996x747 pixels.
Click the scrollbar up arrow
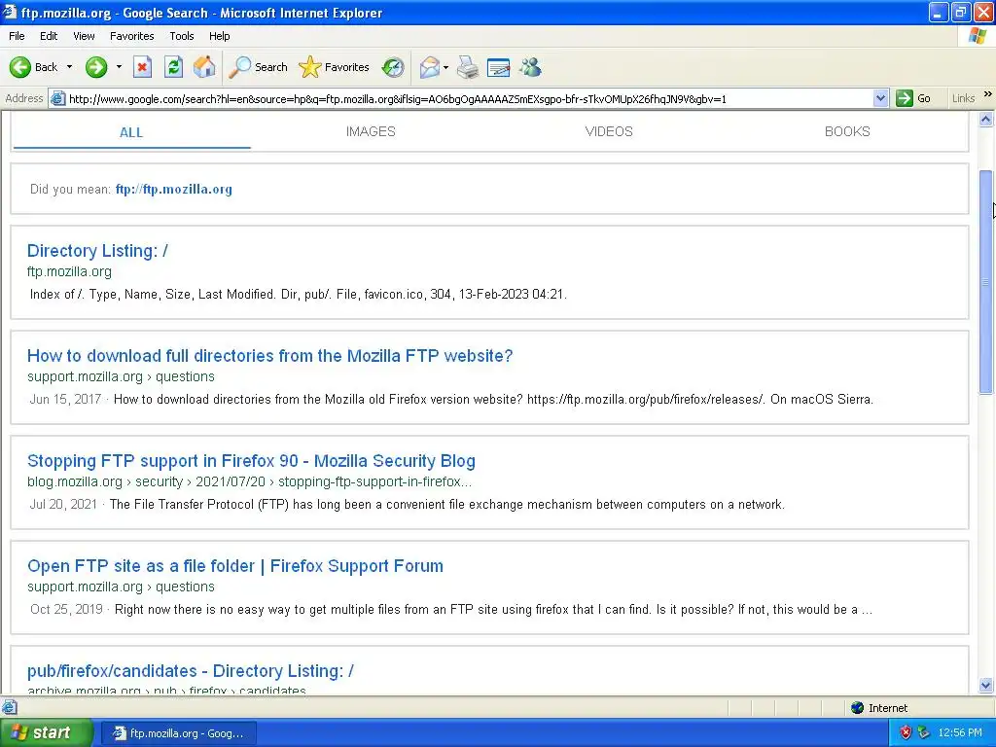click(x=986, y=120)
